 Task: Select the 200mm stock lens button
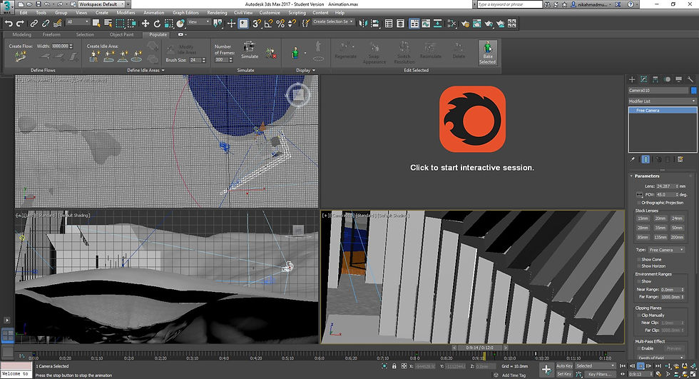(x=677, y=237)
